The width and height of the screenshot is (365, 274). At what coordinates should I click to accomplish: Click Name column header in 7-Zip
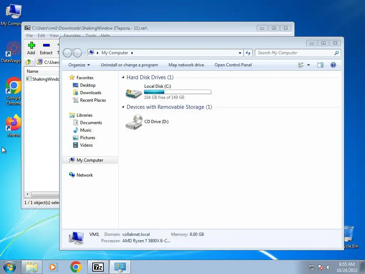coord(32,71)
